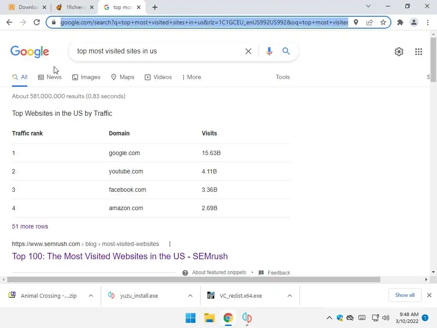Screen dimensions: 437x328
Task: Go back to the previous page
Action: [9, 22]
